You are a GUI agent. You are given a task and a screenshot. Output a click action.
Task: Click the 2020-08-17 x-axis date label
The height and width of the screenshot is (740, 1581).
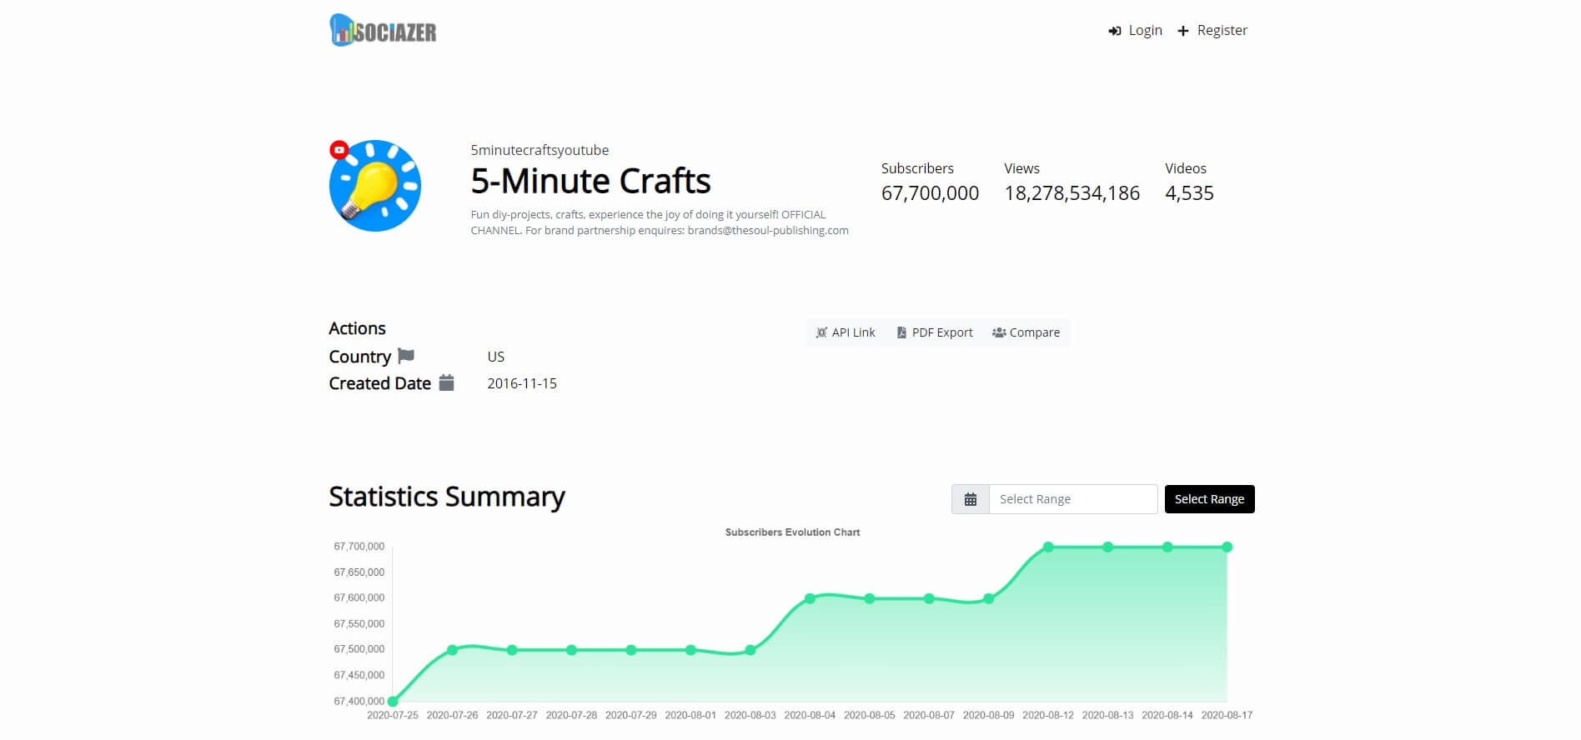tap(1227, 715)
